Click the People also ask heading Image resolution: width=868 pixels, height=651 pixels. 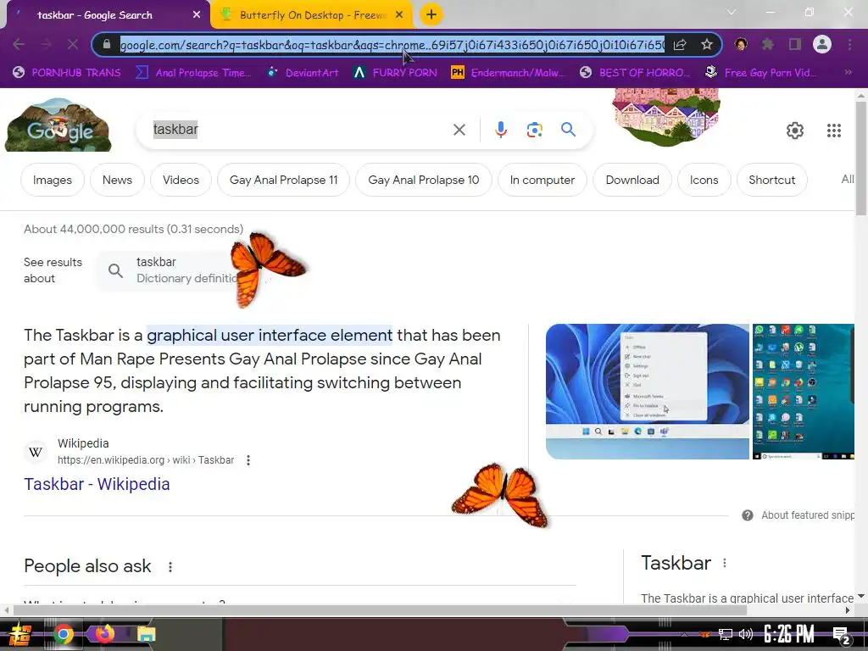tap(87, 566)
